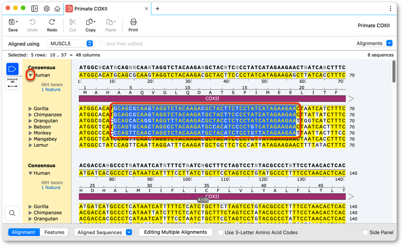Viewport: 402px width, 246px height.
Task: Open the Alignments dropdown
Action: [373, 43]
